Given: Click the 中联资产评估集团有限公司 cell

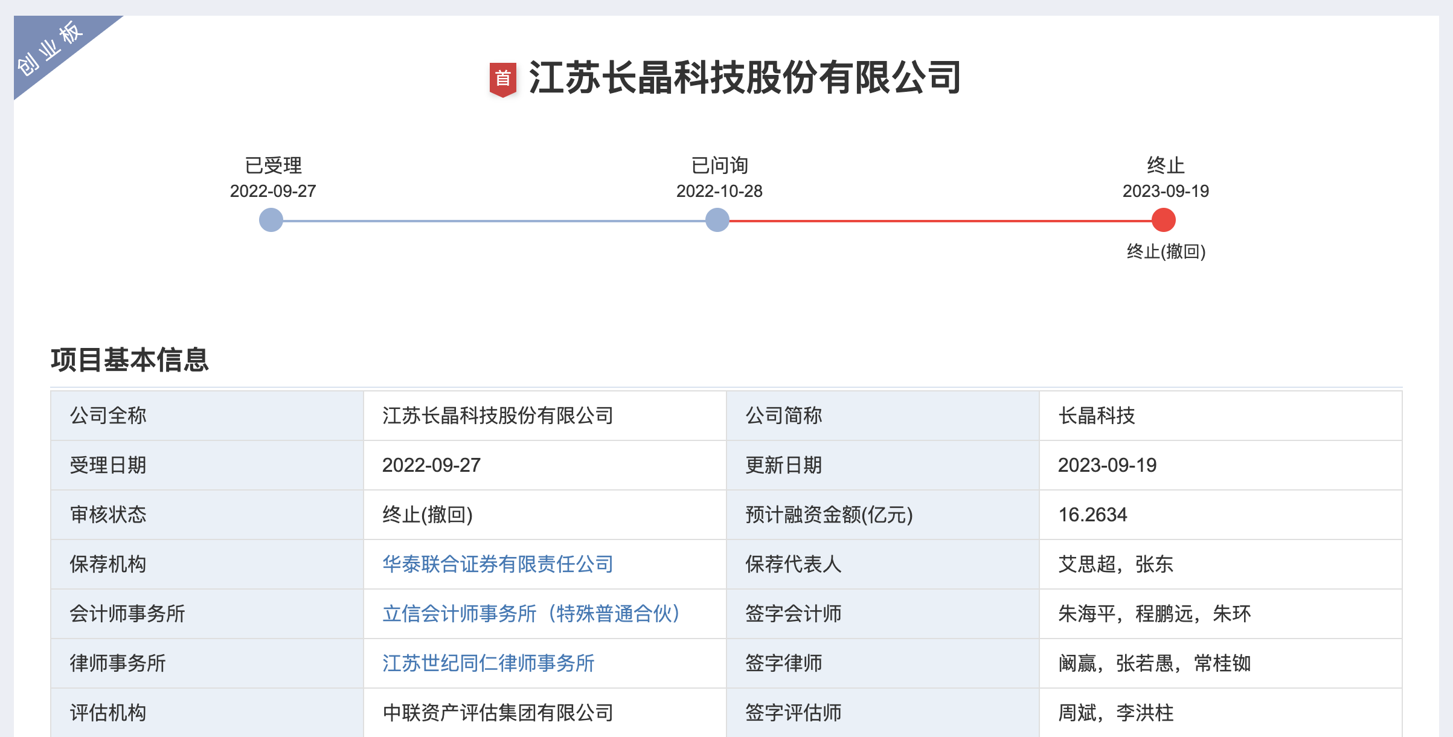Looking at the screenshot, I should click(498, 713).
